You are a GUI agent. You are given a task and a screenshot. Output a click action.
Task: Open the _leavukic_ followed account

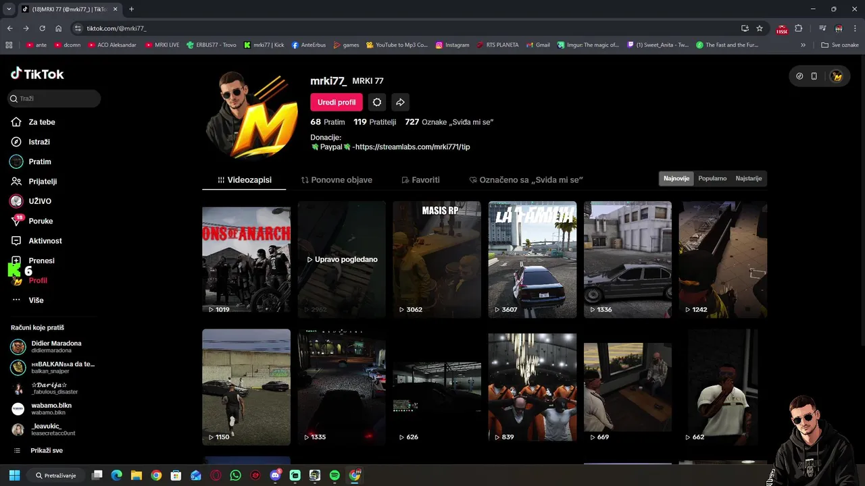click(54, 429)
